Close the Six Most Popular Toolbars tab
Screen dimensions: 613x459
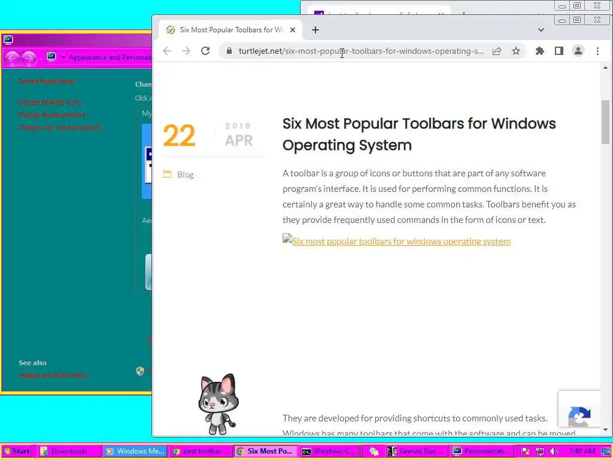coord(292,30)
